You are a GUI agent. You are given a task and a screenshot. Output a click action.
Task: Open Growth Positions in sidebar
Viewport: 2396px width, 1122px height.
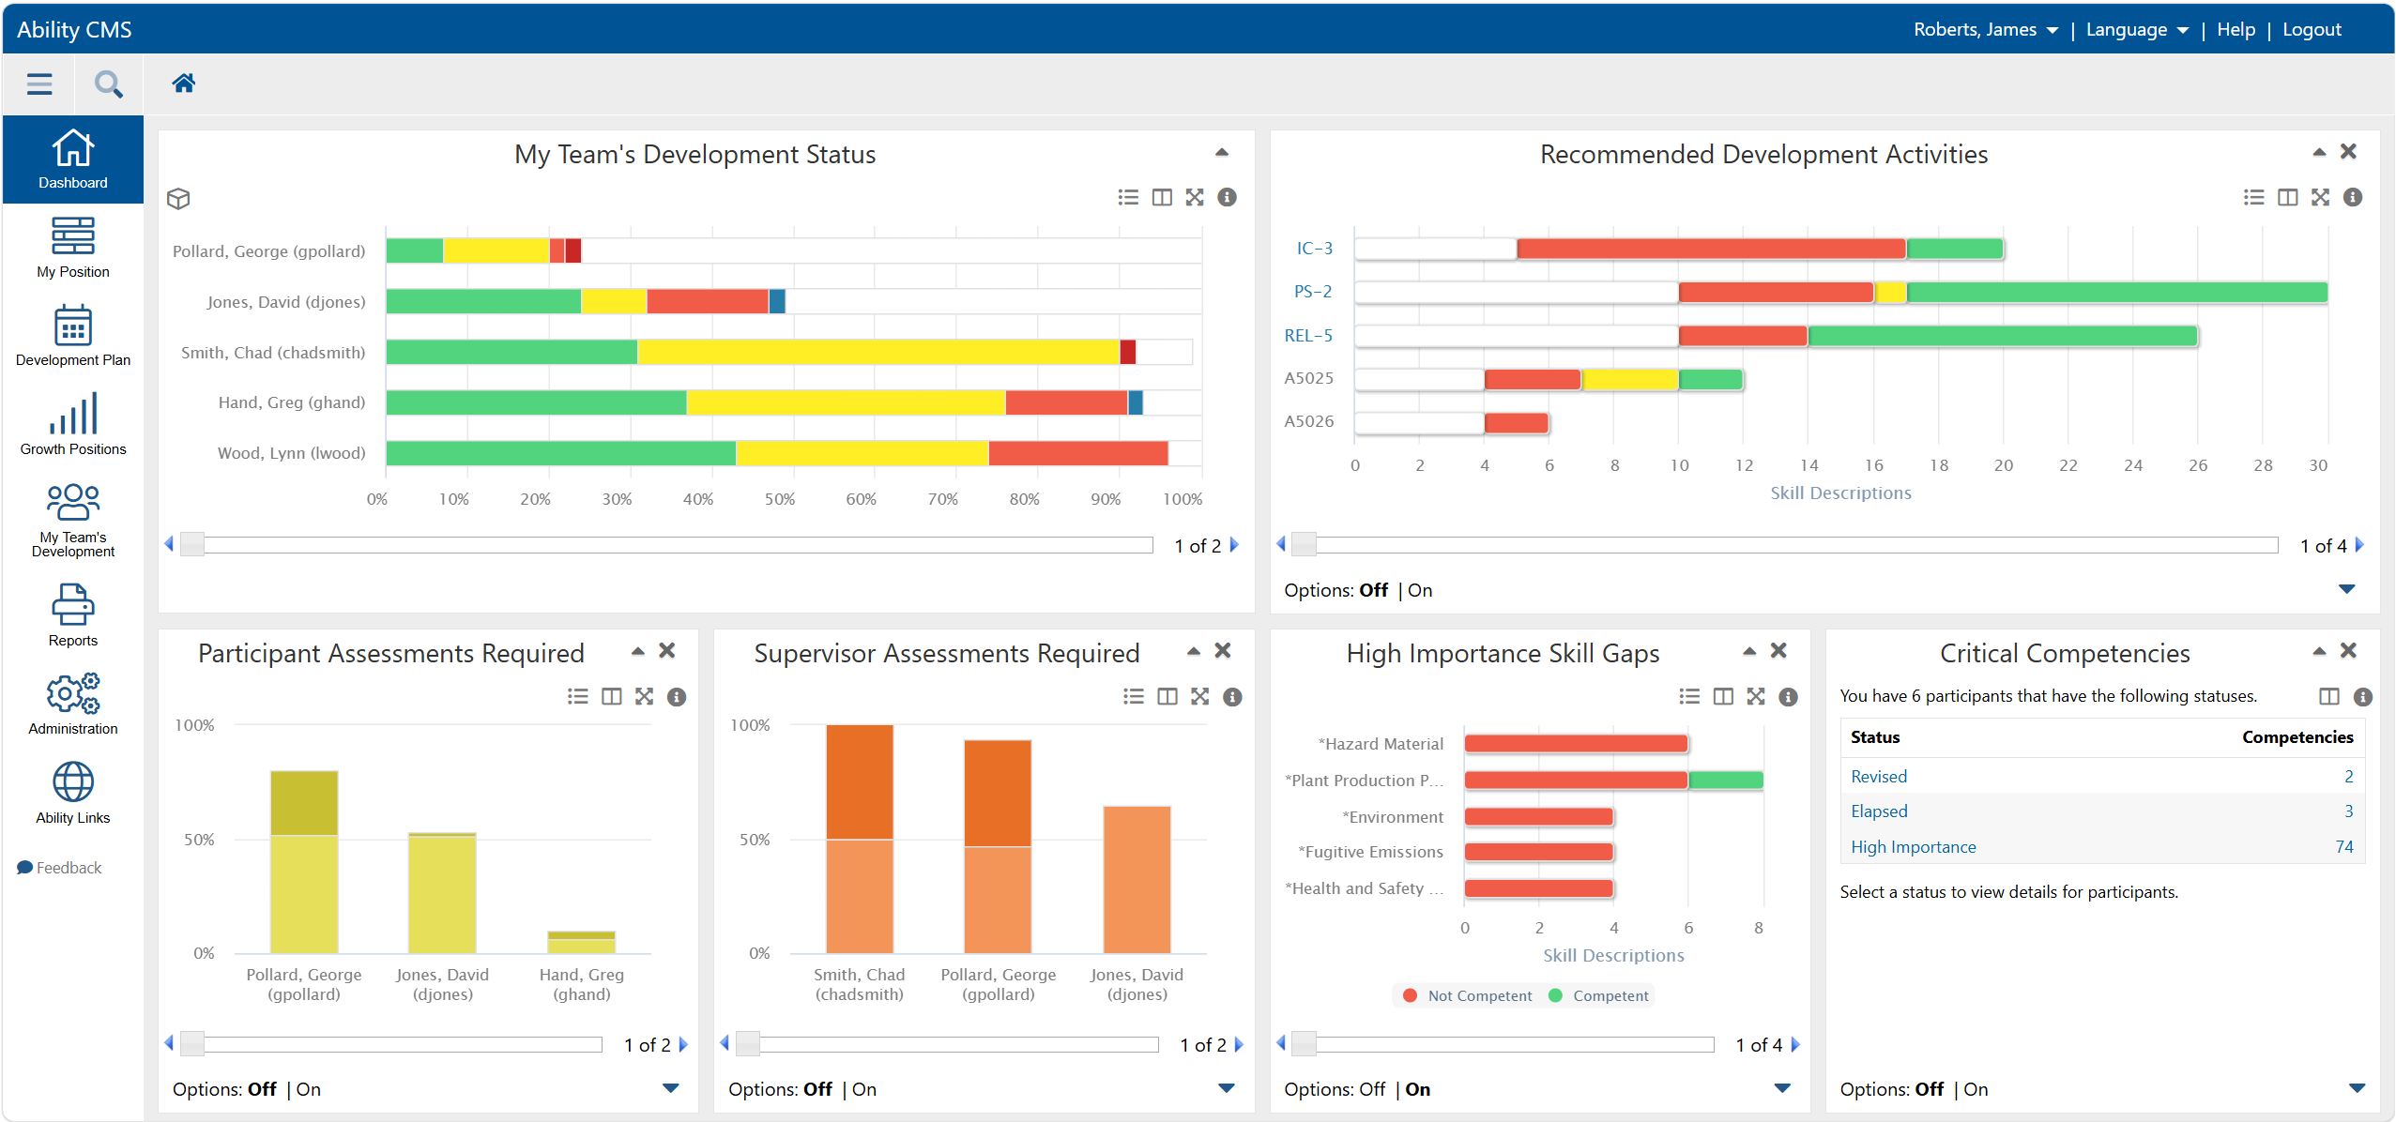tap(73, 425)
